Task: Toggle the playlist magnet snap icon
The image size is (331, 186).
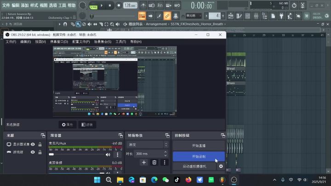Action: pos(65,24)
